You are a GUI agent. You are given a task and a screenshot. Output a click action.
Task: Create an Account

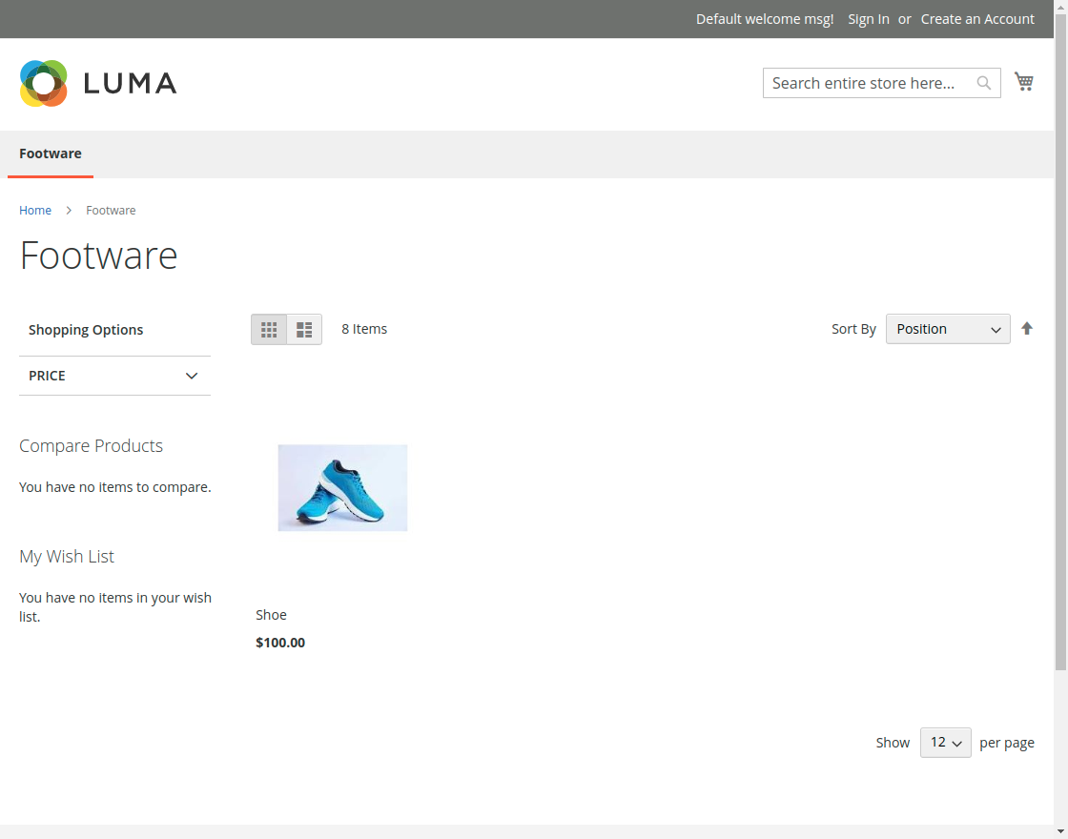click(x=977, y=18)
